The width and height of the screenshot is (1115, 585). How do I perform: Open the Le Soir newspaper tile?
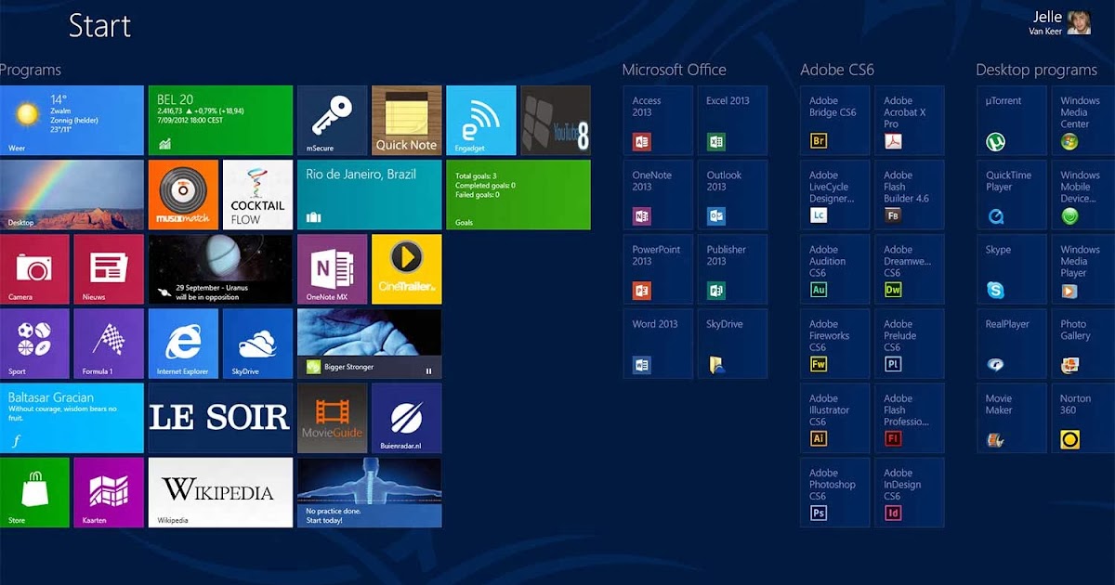click(220, 418)
